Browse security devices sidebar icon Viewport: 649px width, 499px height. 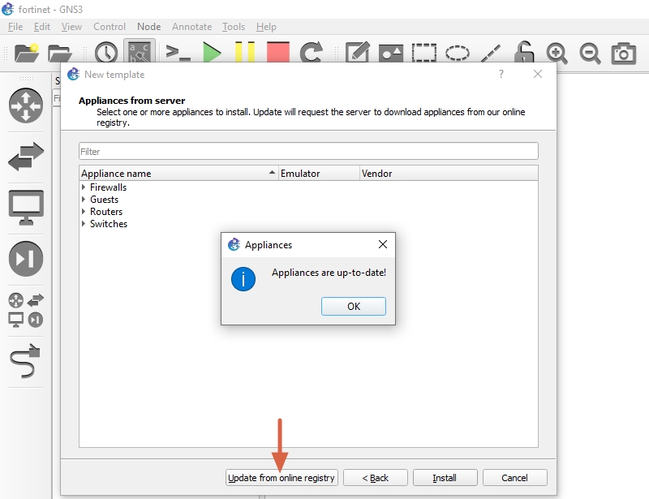[26, 259]
